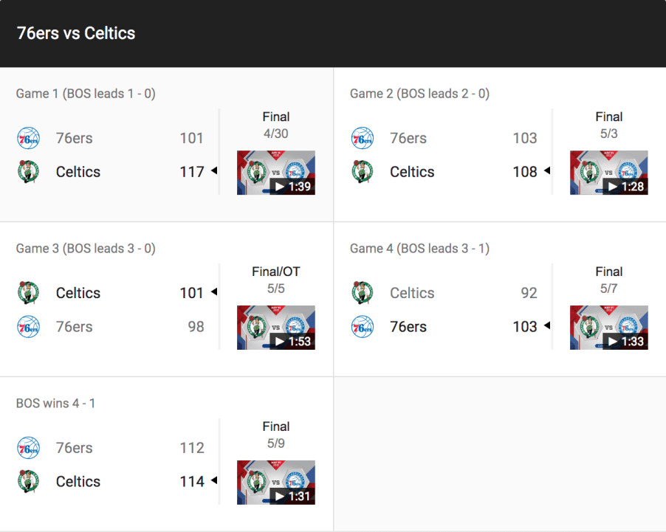The image size is (666, 532).
Task: Click the Celtics logo in Game 2
Action: [x=362, y=172]
